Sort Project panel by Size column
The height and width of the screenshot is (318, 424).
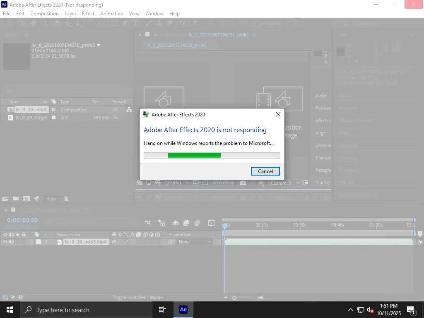96,102
